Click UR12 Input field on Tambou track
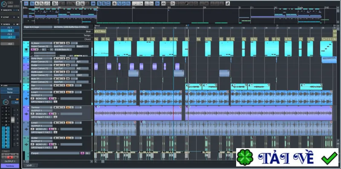Image resolution: width=341 pixels, height=169 pixels. 41,117
